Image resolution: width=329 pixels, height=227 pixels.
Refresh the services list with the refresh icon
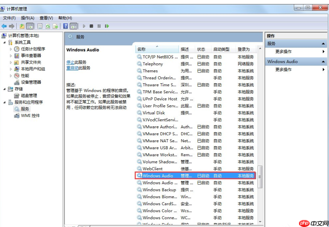click(47, 26)
